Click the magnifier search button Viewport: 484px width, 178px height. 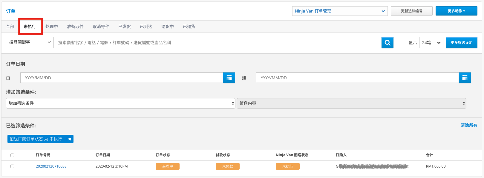[387, 43]
